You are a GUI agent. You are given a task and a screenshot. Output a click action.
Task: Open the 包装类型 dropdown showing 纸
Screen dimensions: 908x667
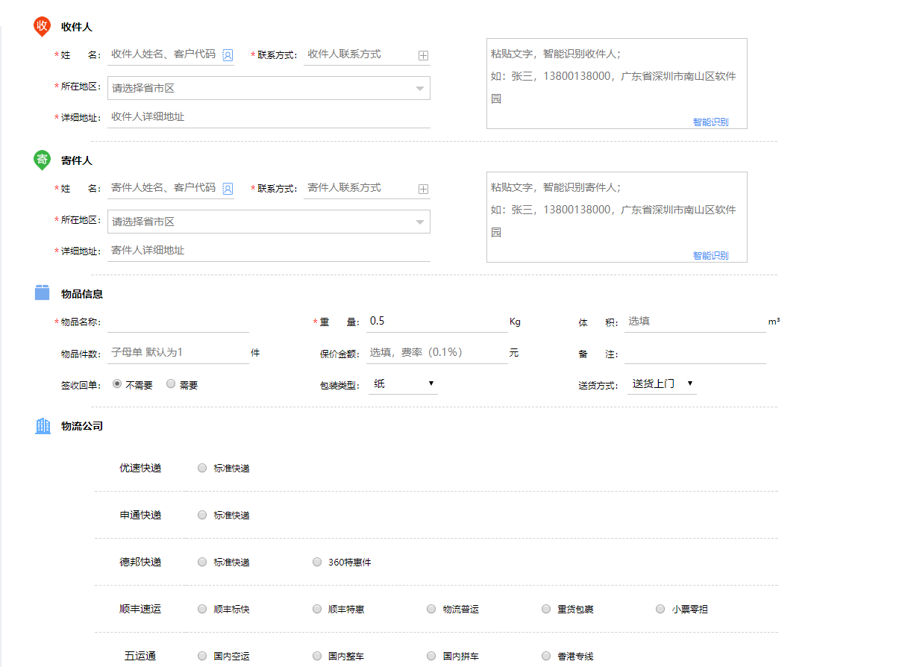coord(403,384)
